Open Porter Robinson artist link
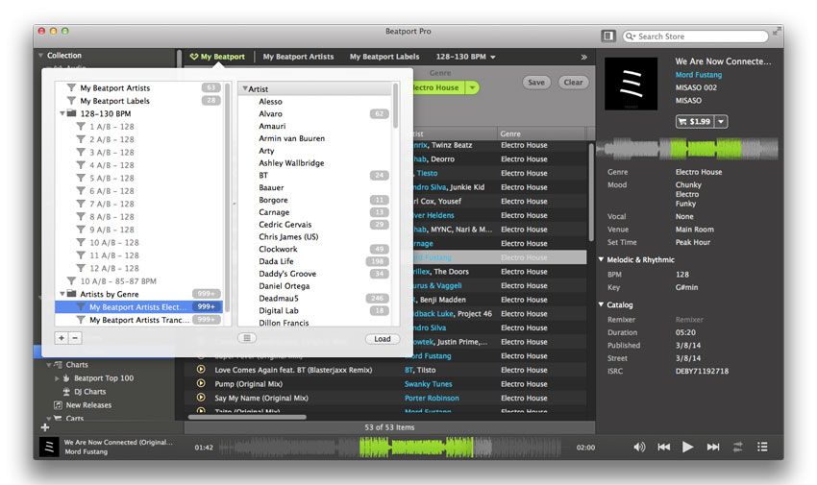This screenshot has height=485, width=817. (432, 399)
